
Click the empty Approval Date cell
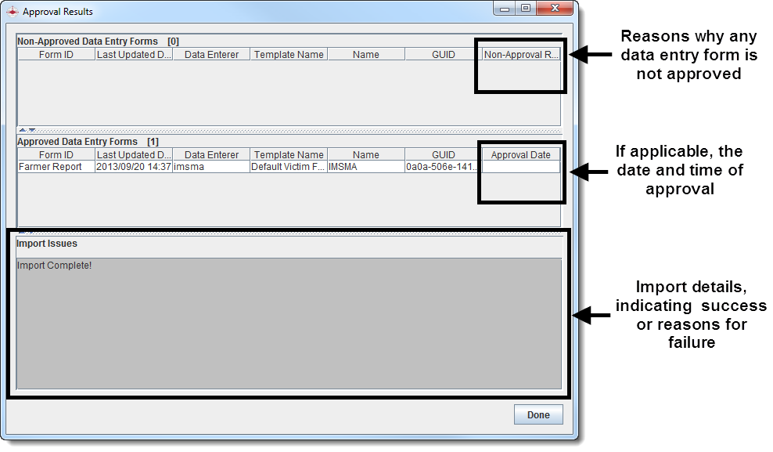pyautogui.click(x=520, y=167)
